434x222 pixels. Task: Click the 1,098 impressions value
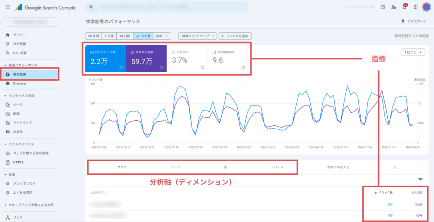(418, 215)
